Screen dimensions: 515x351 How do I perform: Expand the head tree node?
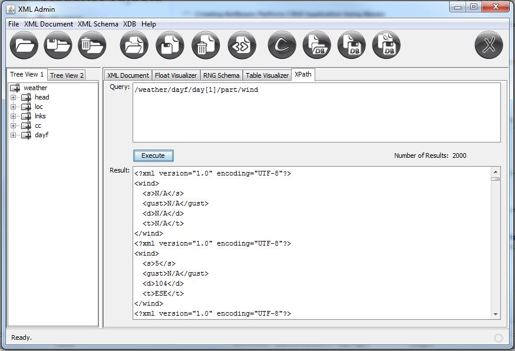click(13, 98)
